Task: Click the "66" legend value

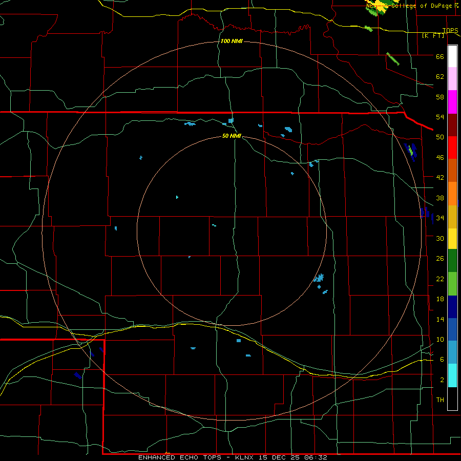Action: pos(440,56)
